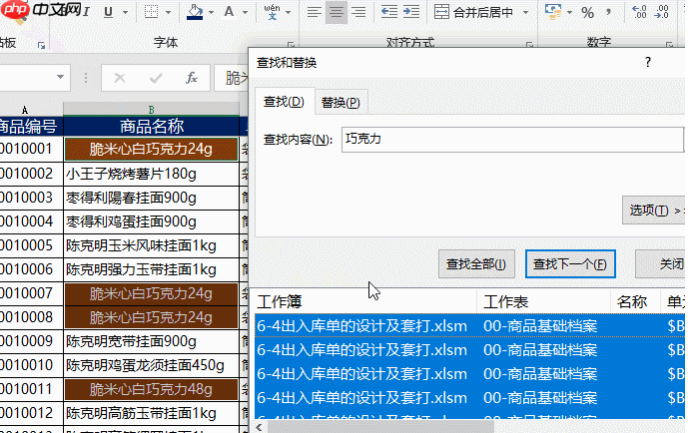Sort results by 工作表 column header
Viewport: 696px width, 433px height.
point(544,302)
